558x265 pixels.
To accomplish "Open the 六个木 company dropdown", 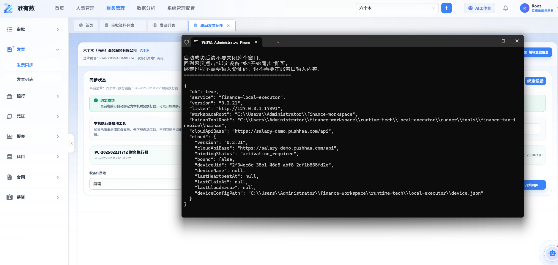I will tap(397, 8).
